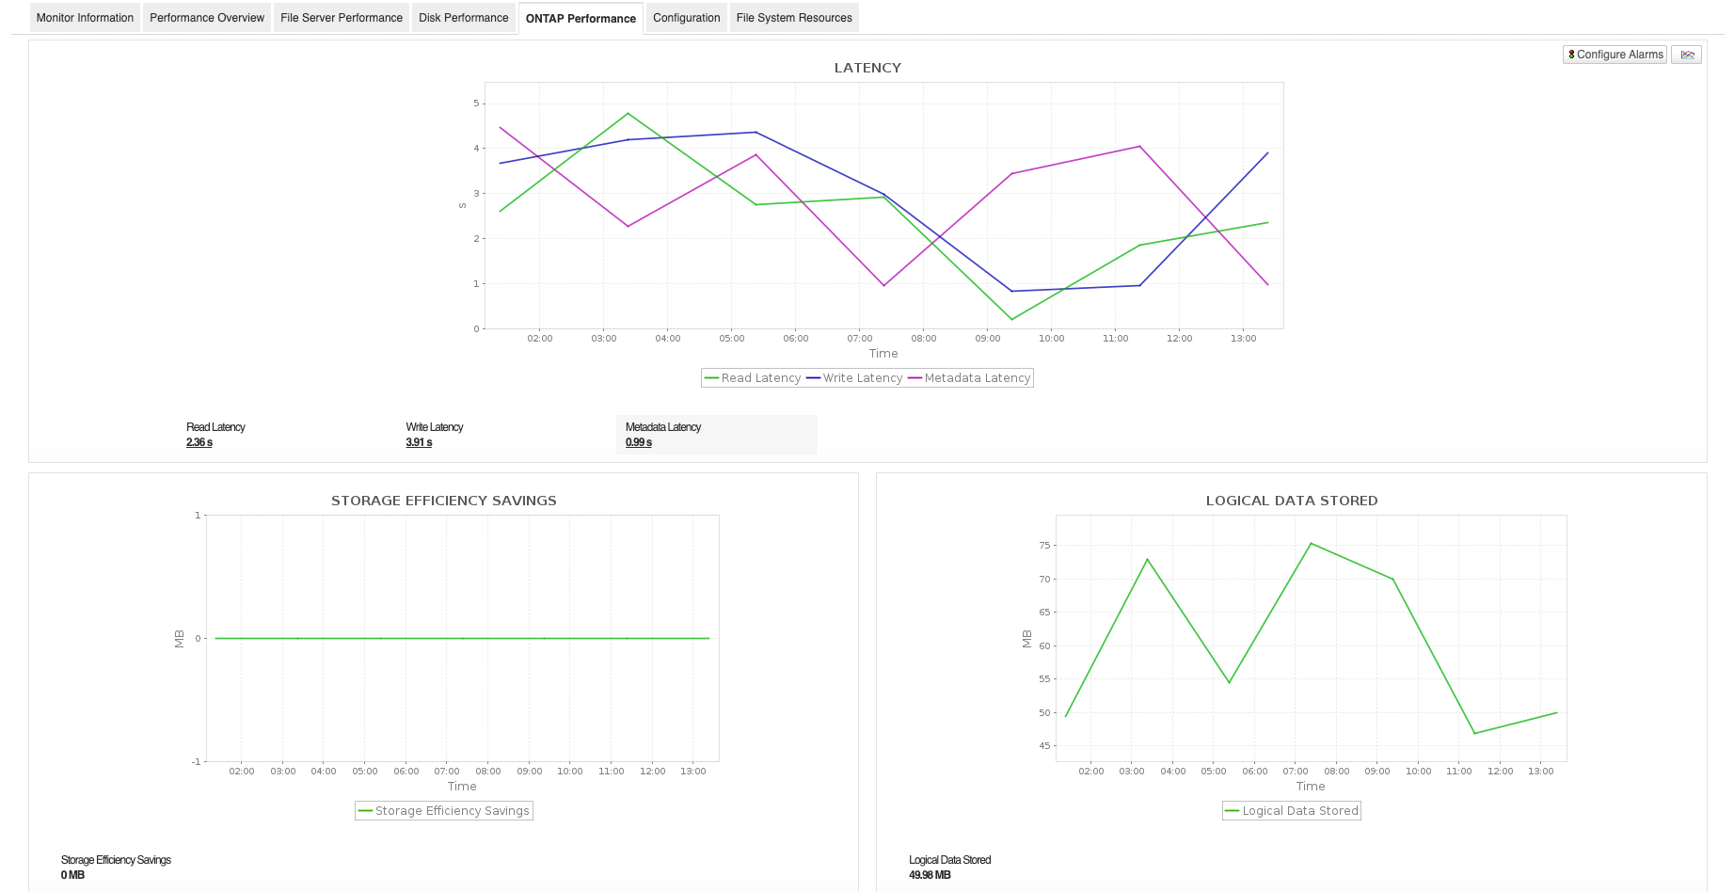Click the Metadata Latency summary label
Image resolution: width=1734 pixels, height=892 pixels.
click(x=663, y=427)
